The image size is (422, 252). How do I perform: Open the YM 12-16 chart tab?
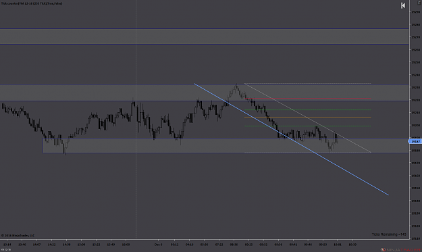5,250
